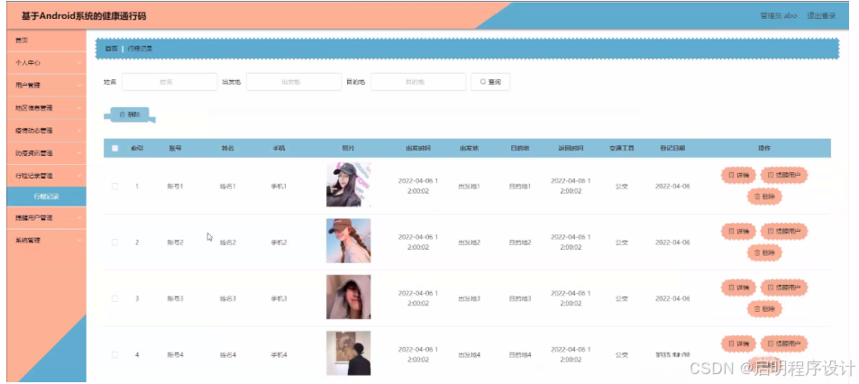Click the 账号4 cell
The height and width of the screenshot is (384, 859).
pos(175,355)
